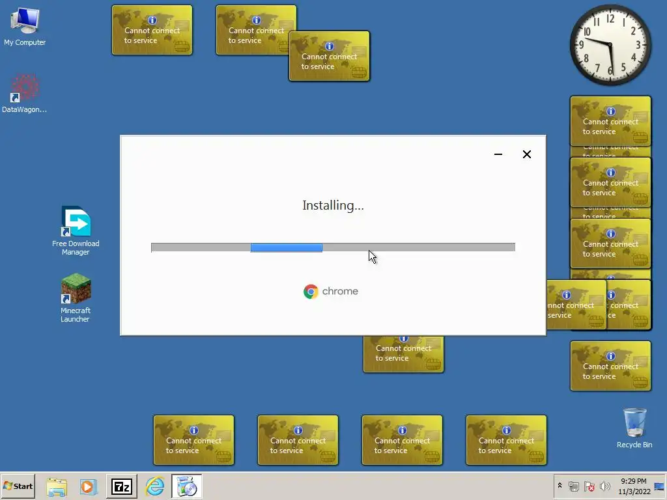Open the Minecraft Launcher shortcut
The width and height of the screenshot is (667, 500).
tap(76, 298)
